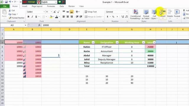Viewport: 189px width, 106px height.
Task: Open the Designation column filter dropdown
Action: pyautogui.click(x=117, y=42)
